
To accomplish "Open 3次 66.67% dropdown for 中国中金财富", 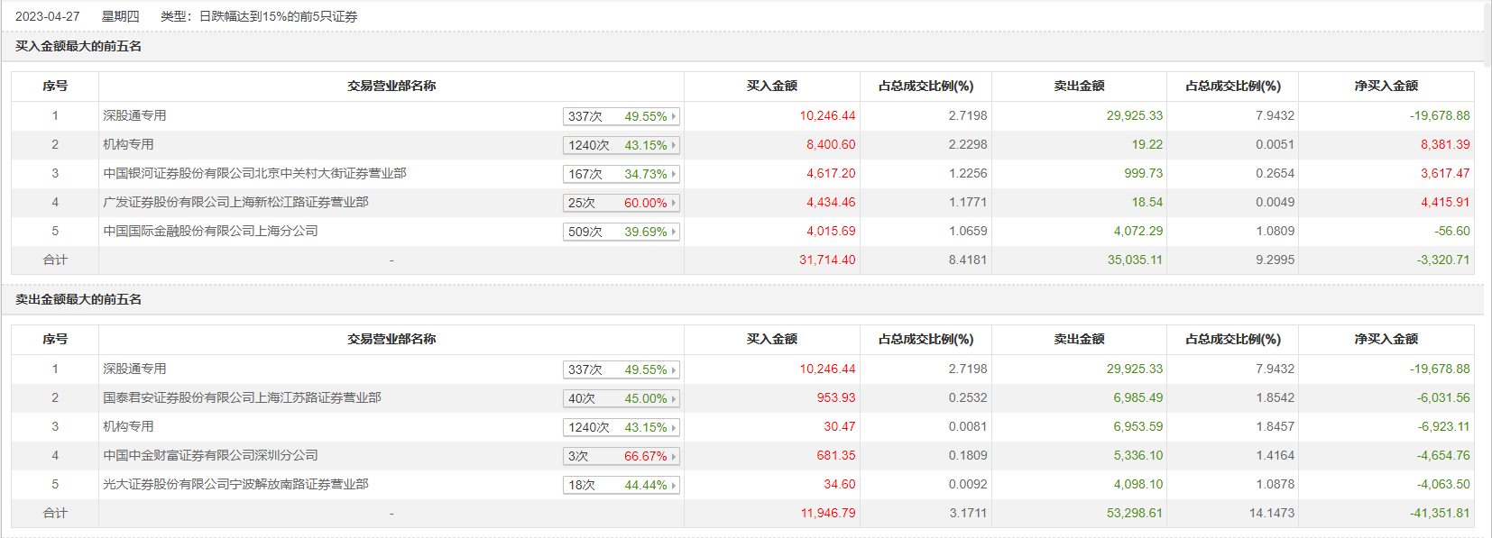I will pos(621,456).
